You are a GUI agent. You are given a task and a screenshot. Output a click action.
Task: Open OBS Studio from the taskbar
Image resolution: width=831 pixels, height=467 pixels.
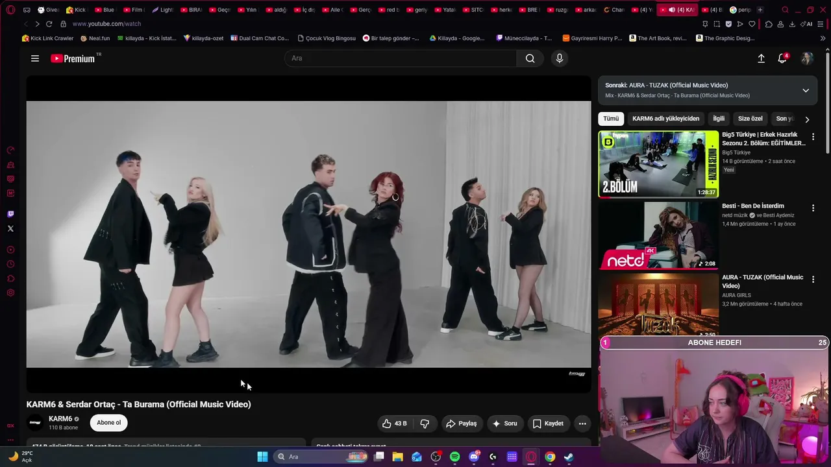[x=436, y=457]
